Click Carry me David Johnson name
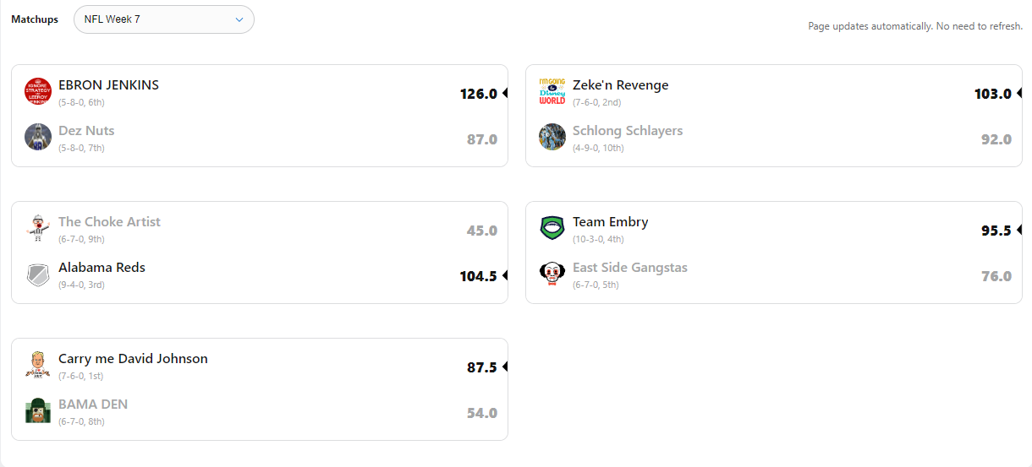 click(x=133, y=359)
